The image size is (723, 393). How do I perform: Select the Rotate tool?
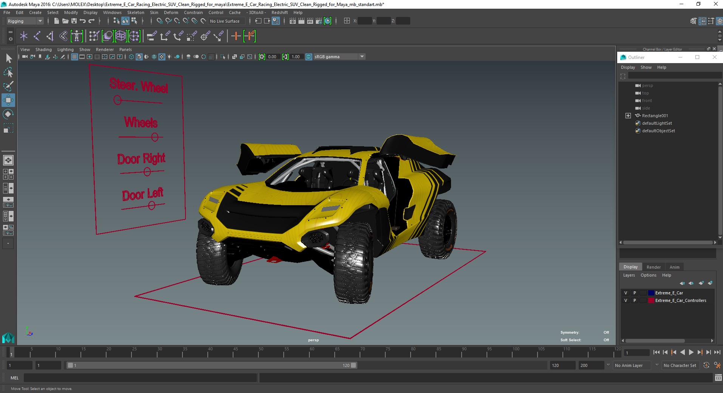point(8,114)
